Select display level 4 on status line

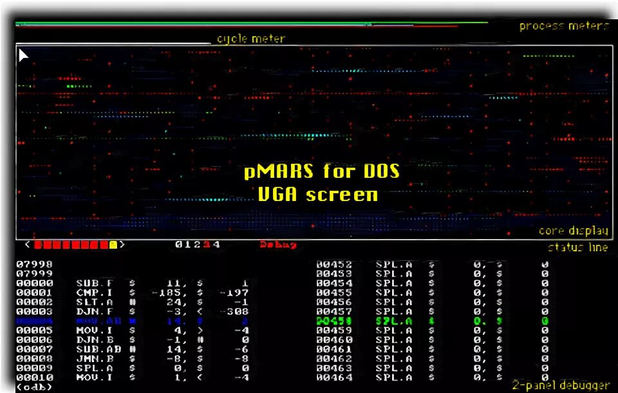(x=216, y=245)
